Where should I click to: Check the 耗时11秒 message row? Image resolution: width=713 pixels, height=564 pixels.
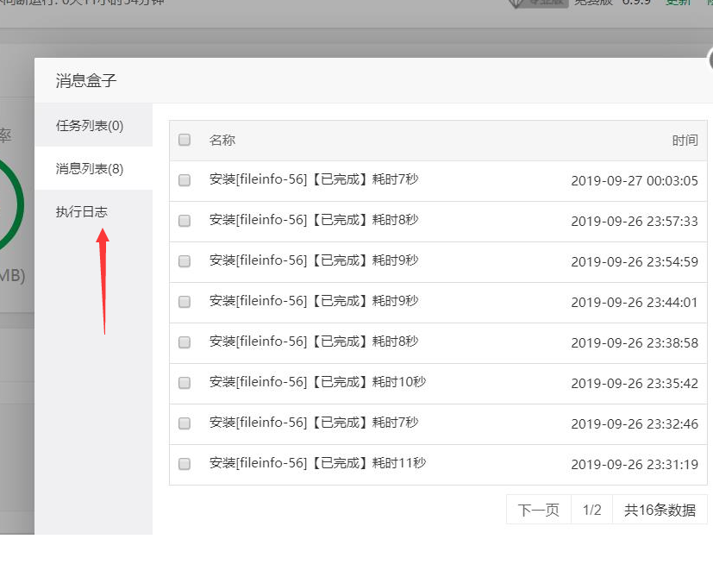185,464
